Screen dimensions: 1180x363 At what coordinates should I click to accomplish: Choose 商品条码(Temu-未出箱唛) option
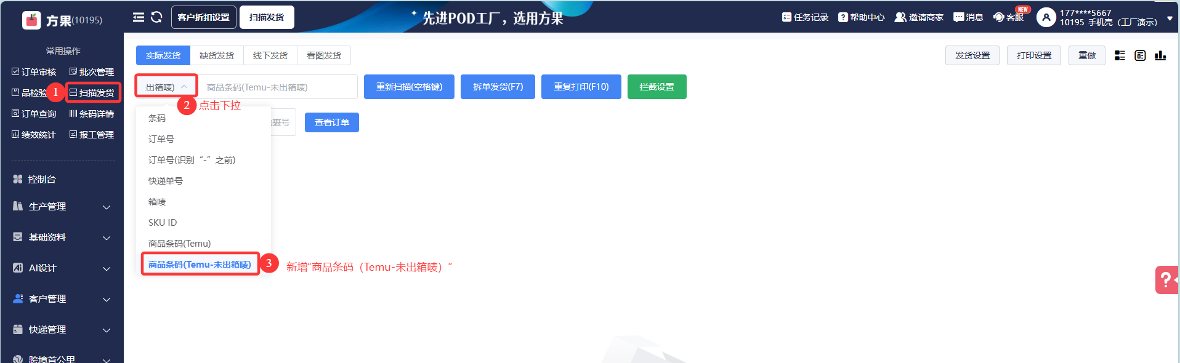tap(203, 265)
